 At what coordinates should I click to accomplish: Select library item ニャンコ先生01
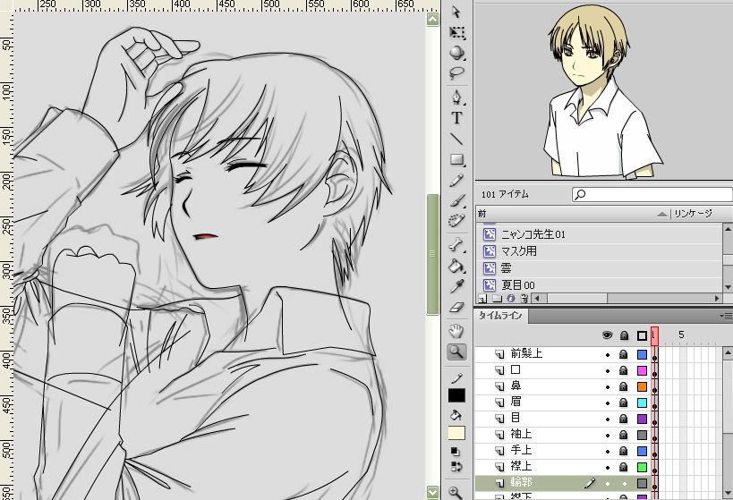point(600,234)
